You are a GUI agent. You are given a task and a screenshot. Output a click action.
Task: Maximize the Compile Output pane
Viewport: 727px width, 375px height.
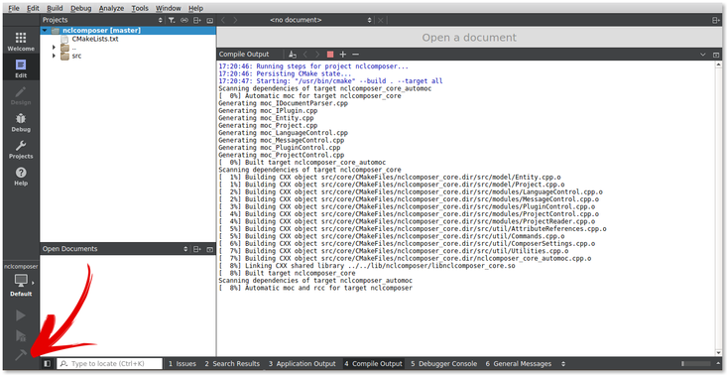point(716,55)
